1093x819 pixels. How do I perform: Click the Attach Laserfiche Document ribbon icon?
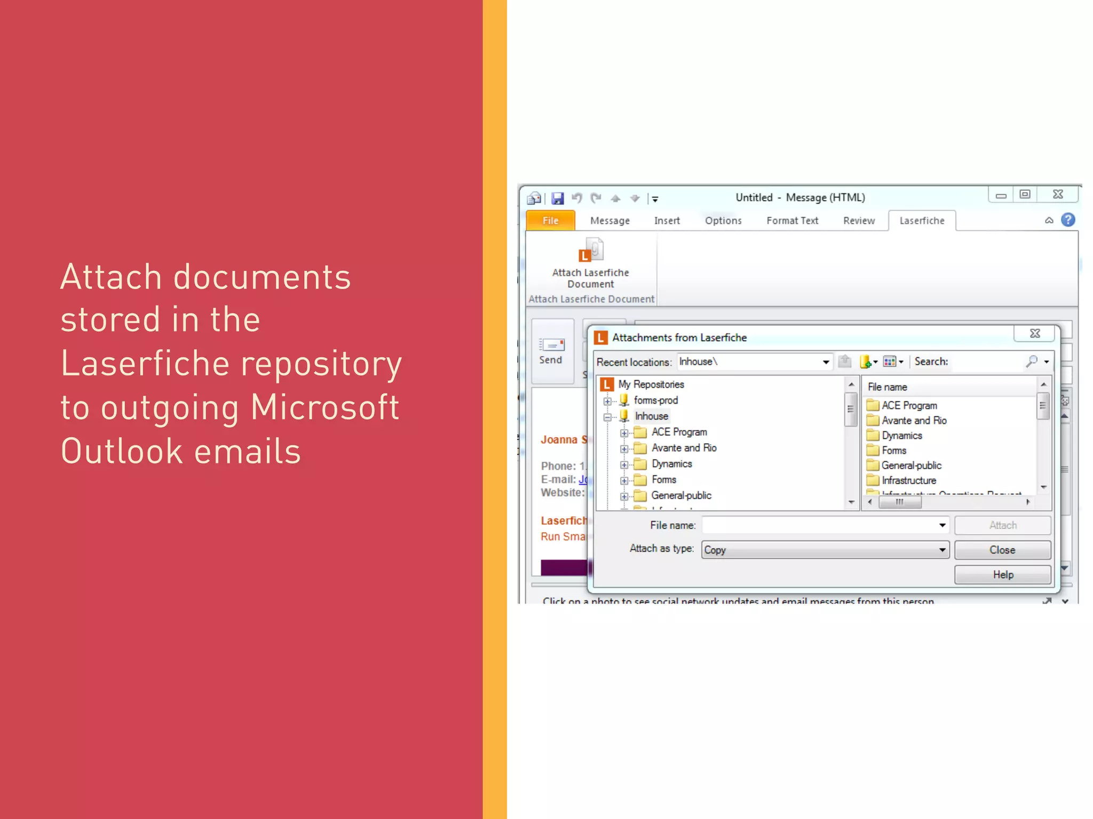coord(590,263)
